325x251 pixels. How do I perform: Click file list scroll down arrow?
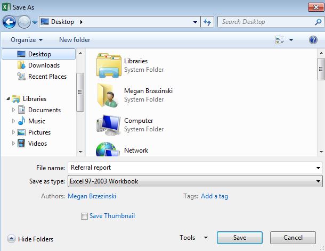click(x=321, y=152)
